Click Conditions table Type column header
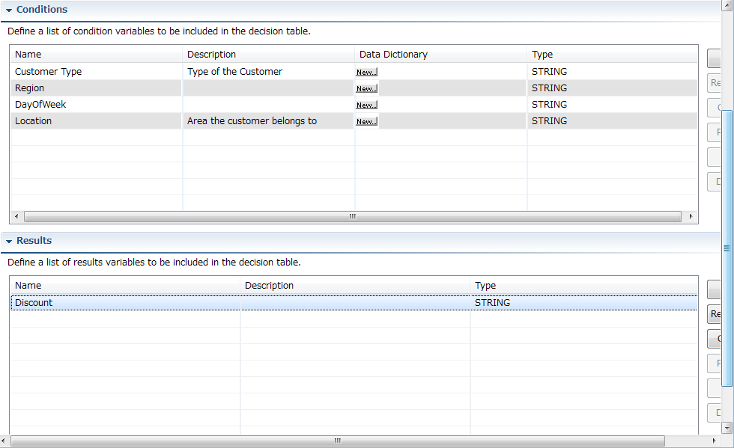Image resolution: width=734 pixels, height=448 pixels. 613,55
